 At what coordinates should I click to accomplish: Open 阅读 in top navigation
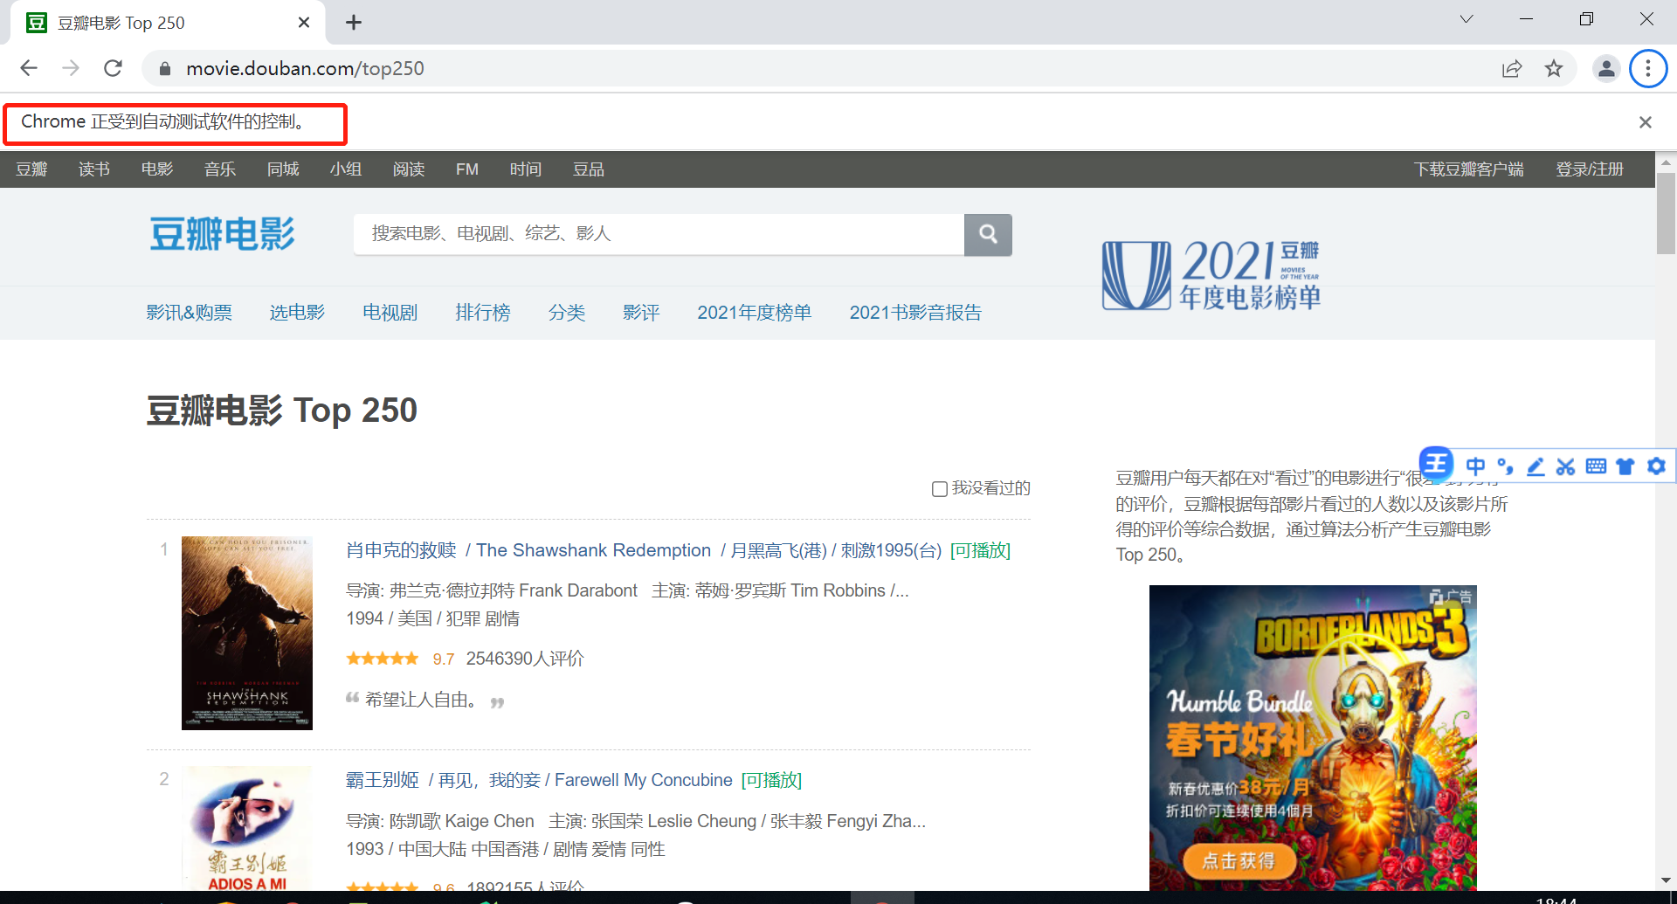(409, 169)
